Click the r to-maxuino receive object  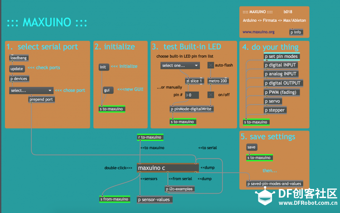coord(150,137)
